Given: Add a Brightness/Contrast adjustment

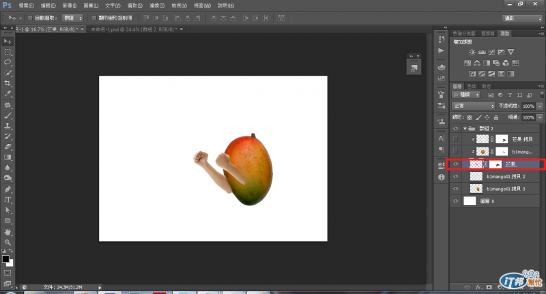Looking at the screenshot, I should 472,53.
